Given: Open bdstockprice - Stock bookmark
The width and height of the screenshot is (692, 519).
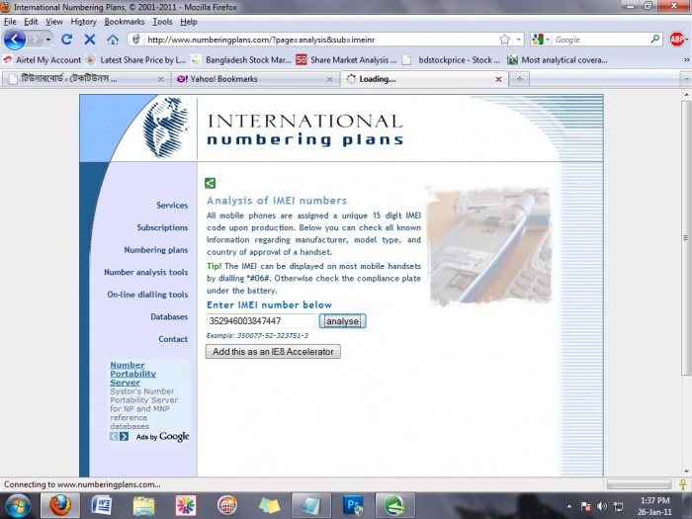Looking at the screenshot, I should click(451, 60).
